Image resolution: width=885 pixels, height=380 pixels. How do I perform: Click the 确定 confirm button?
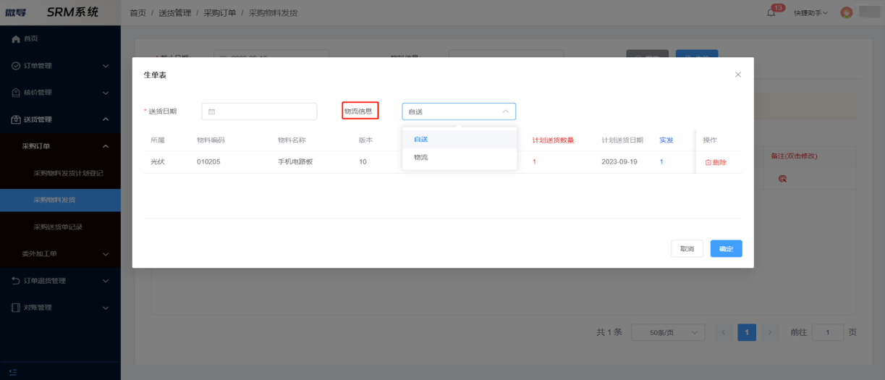726,249
